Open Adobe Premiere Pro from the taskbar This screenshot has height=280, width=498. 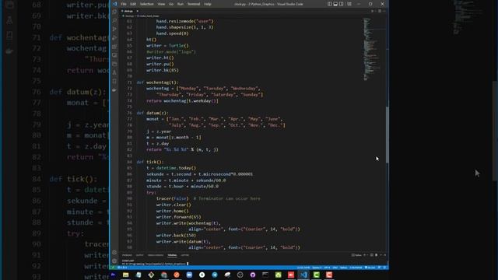tap(113, 275)
